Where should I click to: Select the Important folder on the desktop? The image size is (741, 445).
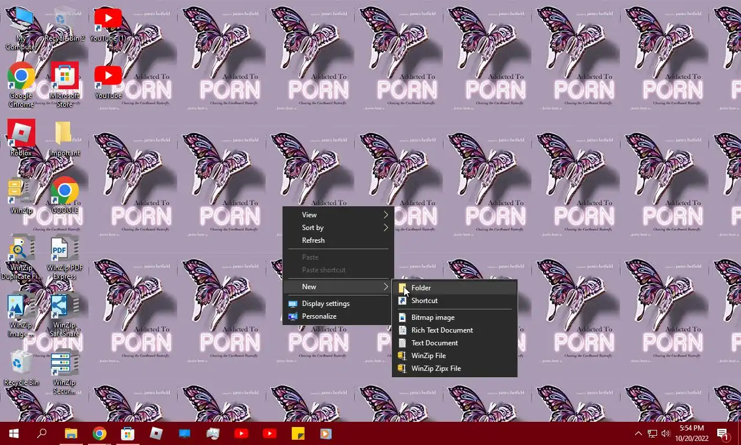tap(64, 138)
